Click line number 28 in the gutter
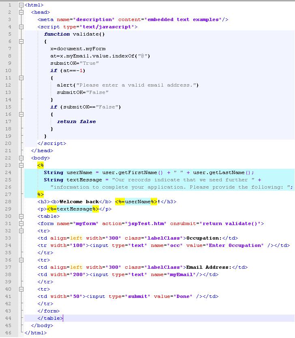Image resolution: width=295 pixels, height=338 pixels. tap(9, 202)
